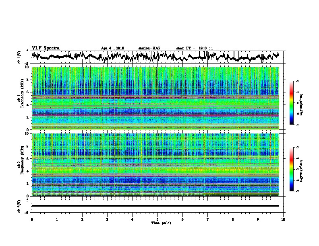319x246 pixels.
Task: Click the ch.2 "Frequency (kHz)" axis label
Action: (x=22, y=160)
